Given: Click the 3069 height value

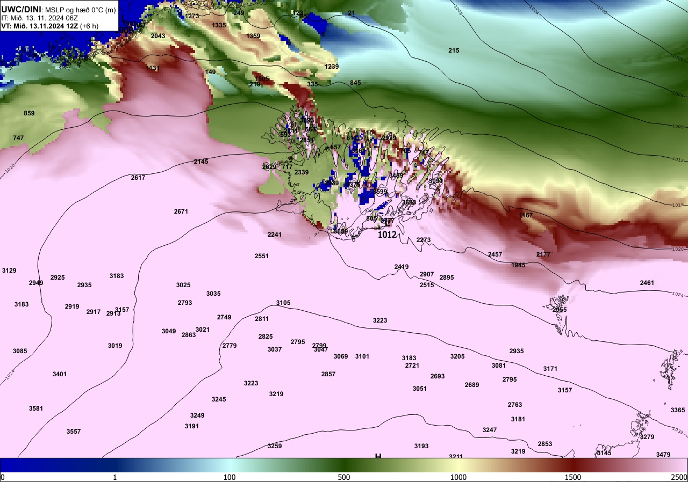Looking at the screenshot, I should 341,356.
